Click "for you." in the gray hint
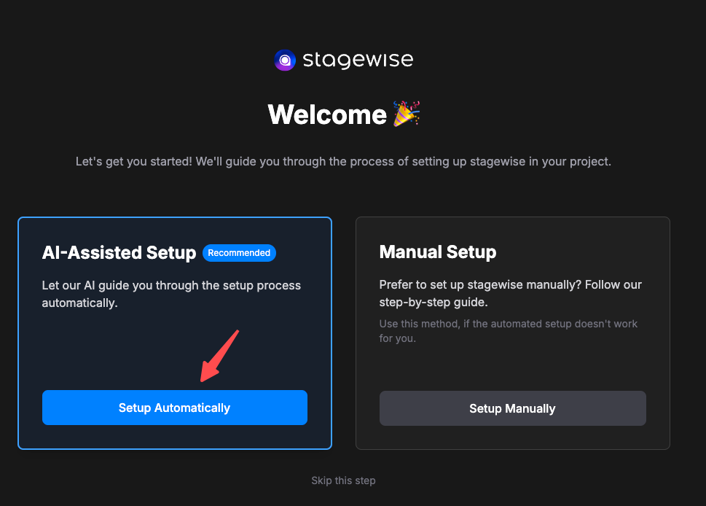 coord(397,338)
